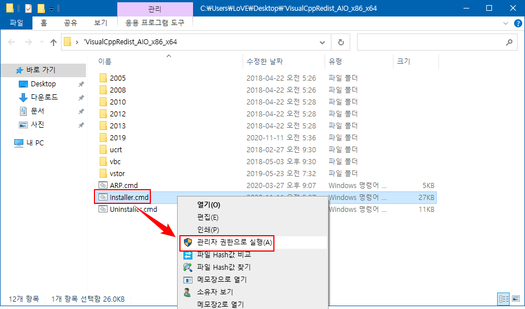This screenshot has width=525, height=309.
Task: Sort by 이름 column header
Action: pyautogui.click(x=105, y=61)
